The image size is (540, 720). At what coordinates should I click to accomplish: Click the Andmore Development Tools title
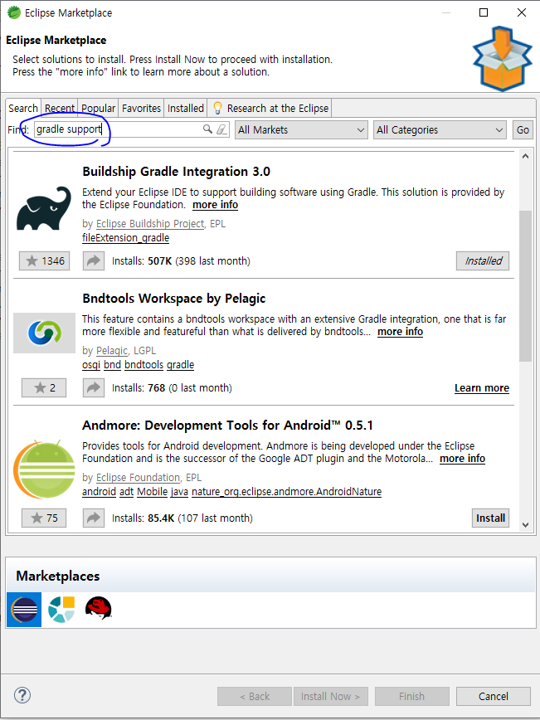pos(227,426)
